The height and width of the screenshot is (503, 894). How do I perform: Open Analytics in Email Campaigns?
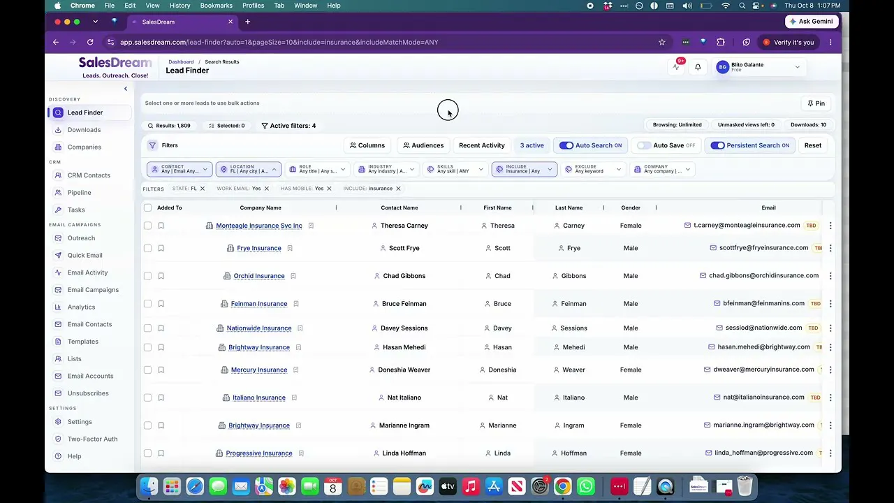pyautogui.click(x=81, y=307)
